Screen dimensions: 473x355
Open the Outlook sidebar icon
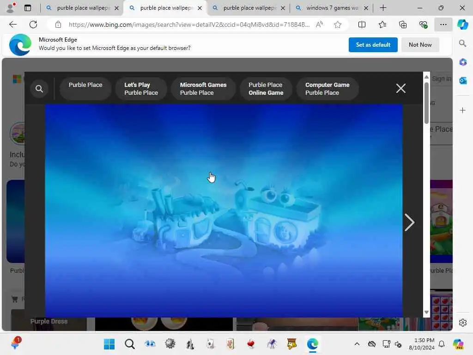pos(463,80)
